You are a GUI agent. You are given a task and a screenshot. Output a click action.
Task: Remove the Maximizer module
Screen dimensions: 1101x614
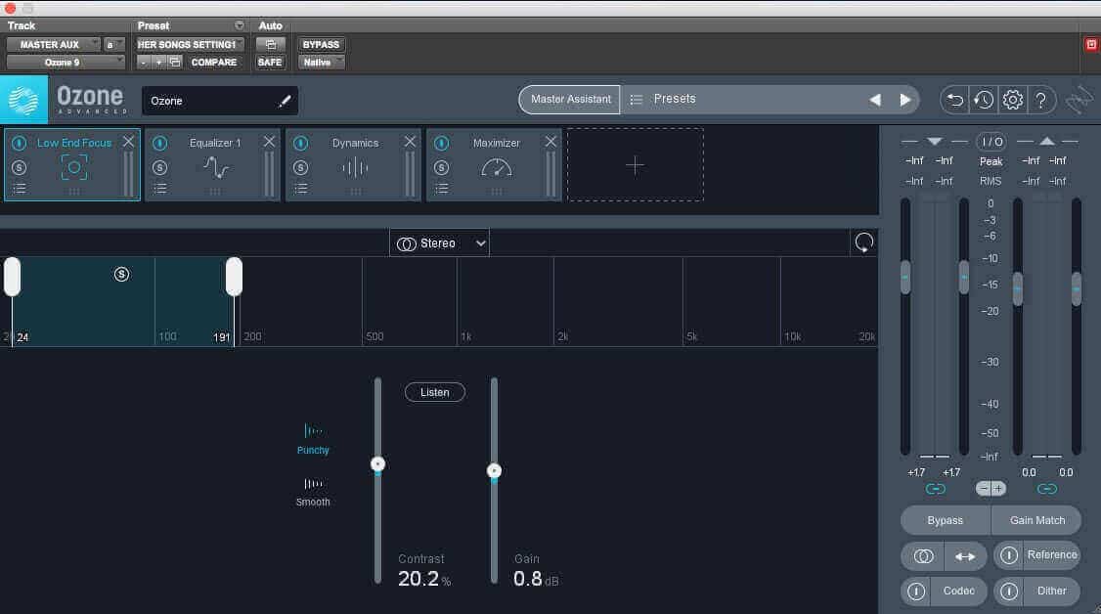click(551, 142)
